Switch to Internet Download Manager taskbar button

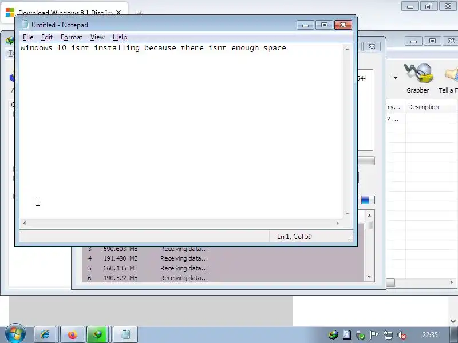(x=98, y=334)
